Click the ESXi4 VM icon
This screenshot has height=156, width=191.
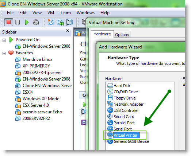pos(18,92)
